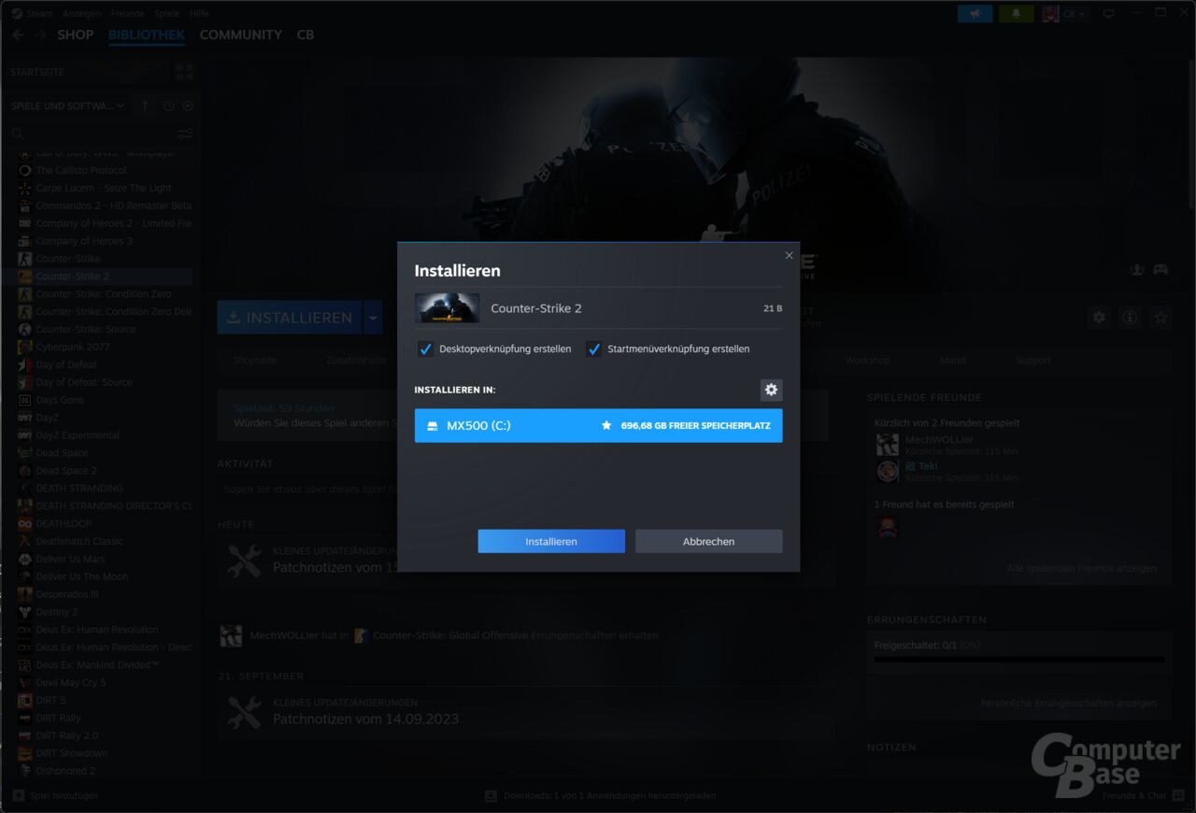Click Persönliche Errungenschaften anzeigen link

point(1068,703)
